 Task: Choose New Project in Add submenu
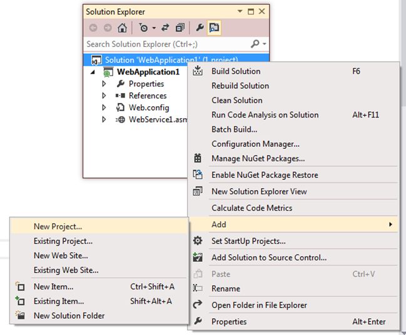pyautogui.click(x=99, y=226)
